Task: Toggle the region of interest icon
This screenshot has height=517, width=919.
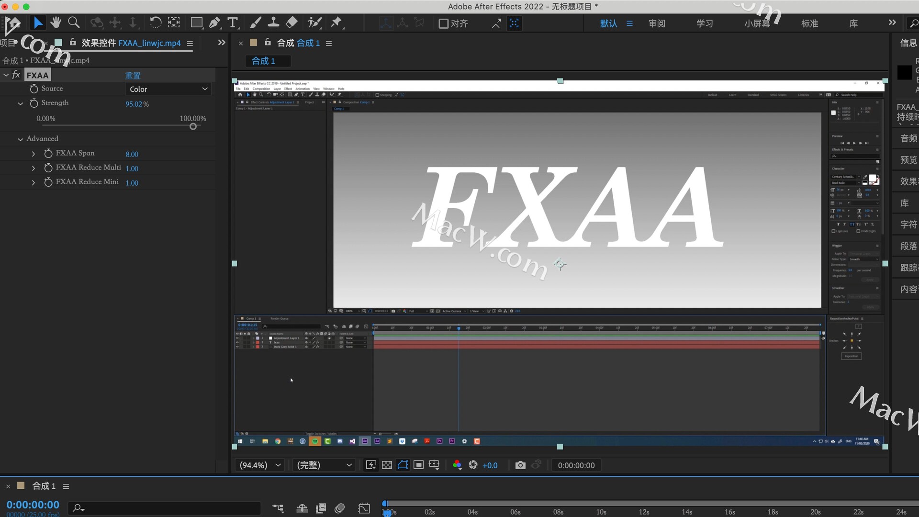Action: [418, 465]
